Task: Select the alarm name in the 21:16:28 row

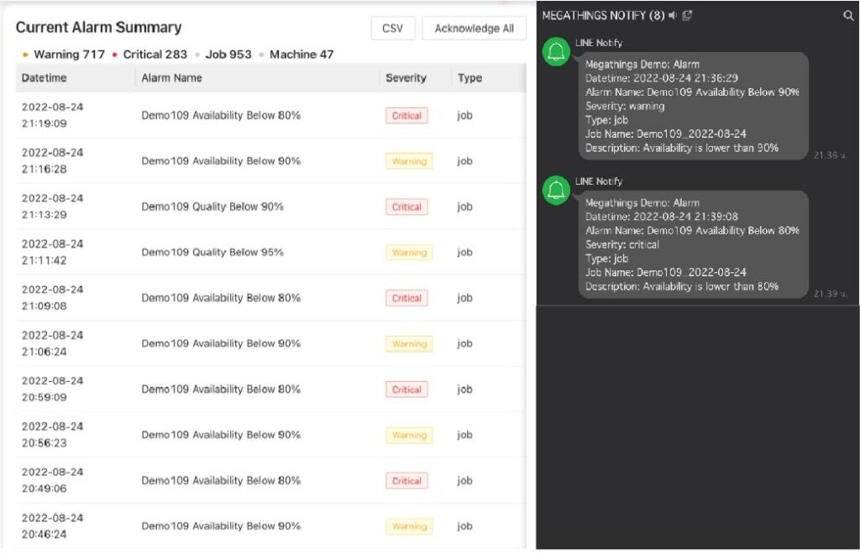Action: pyautogui.click(x=221, y=160)
